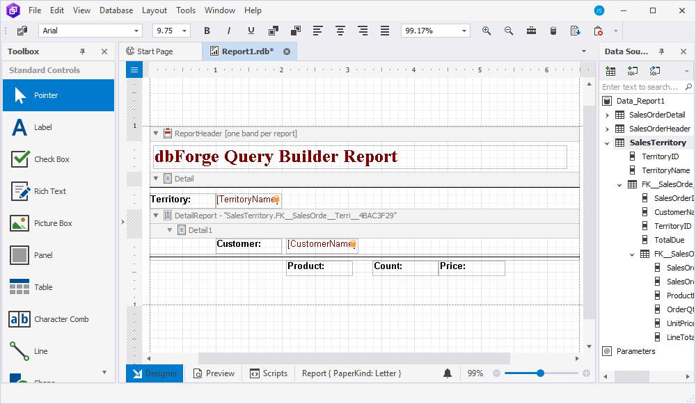Click the Bring to Front icon
The width and height of the screenshot is (696, 404).
pos(274,31)
